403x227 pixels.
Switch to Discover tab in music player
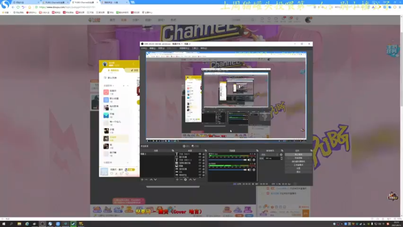point(135,70)
